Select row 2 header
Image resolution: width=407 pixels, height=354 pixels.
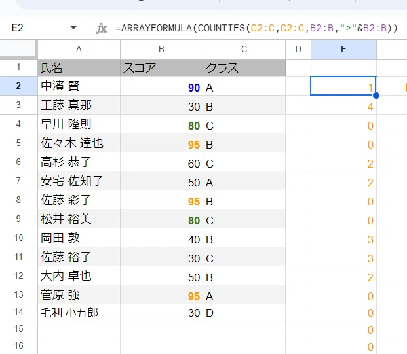[18, 86]
